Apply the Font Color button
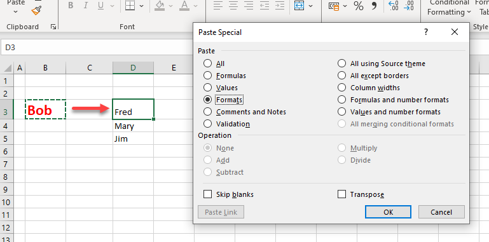Viewport: 489px width, 242px height. click(184, 6)
